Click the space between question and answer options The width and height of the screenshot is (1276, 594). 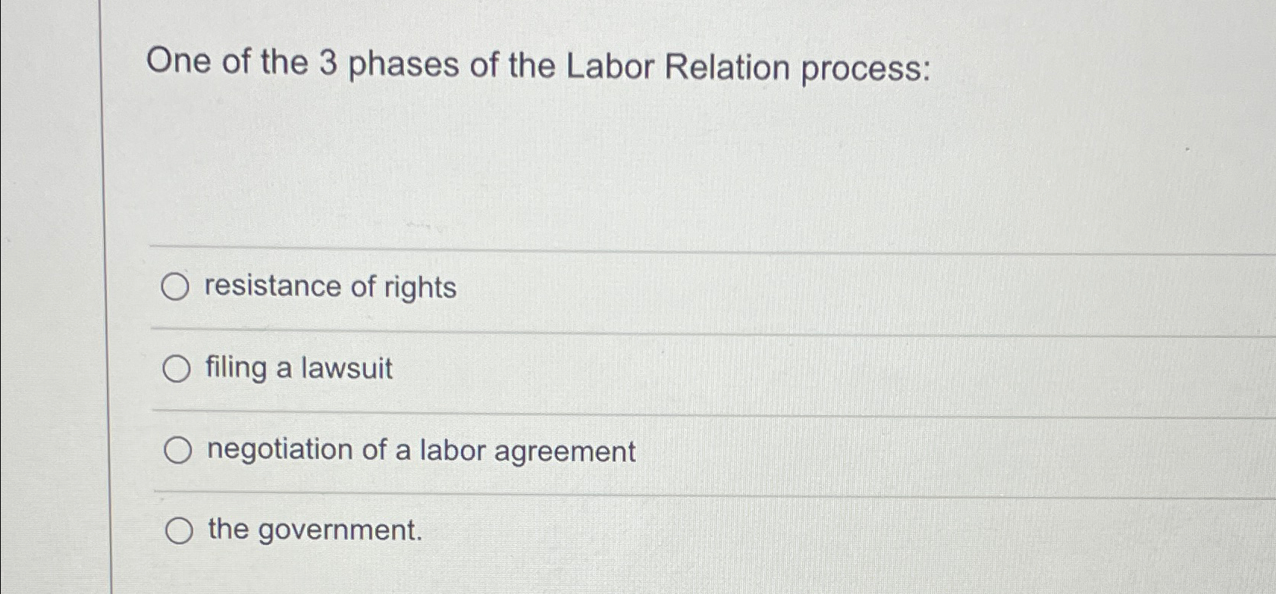[x=531, y=189]
